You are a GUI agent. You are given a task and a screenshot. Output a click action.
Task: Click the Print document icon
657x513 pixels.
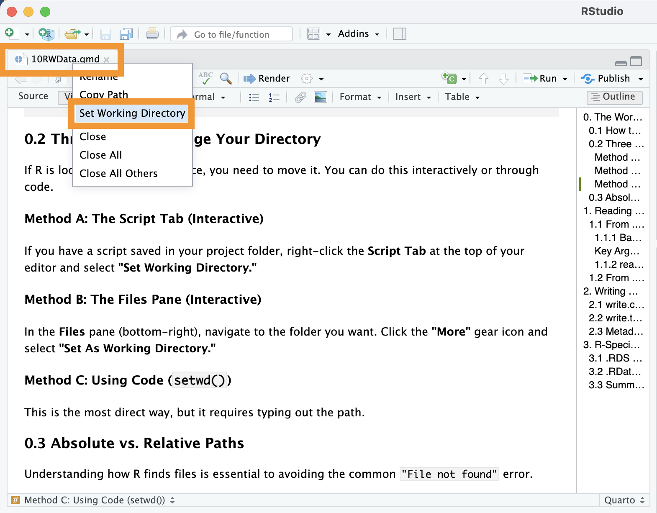(x=152, y=34)
